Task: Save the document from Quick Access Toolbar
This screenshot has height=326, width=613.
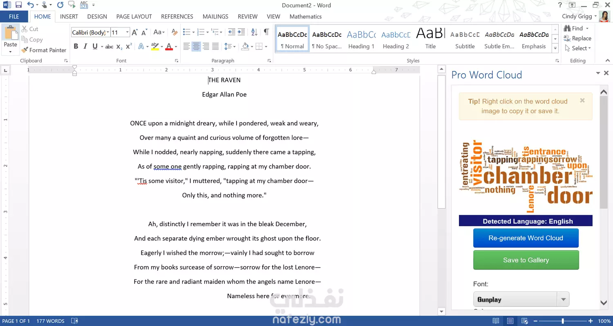Action: [18, 5]
